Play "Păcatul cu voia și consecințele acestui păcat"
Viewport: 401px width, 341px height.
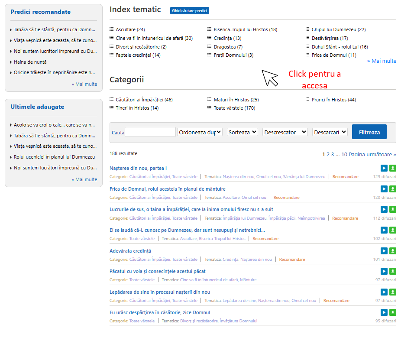tap(384, 271)
